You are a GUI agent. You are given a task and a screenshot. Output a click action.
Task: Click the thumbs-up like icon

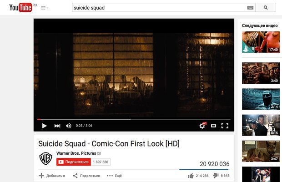[x=191, y=176]
